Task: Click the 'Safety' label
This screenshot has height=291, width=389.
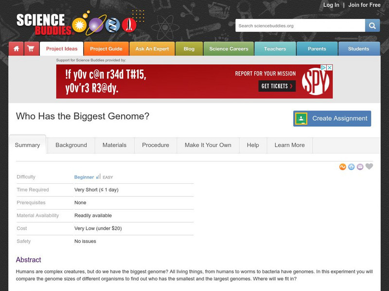Action: pyautogui.click(x=23, y=241)
